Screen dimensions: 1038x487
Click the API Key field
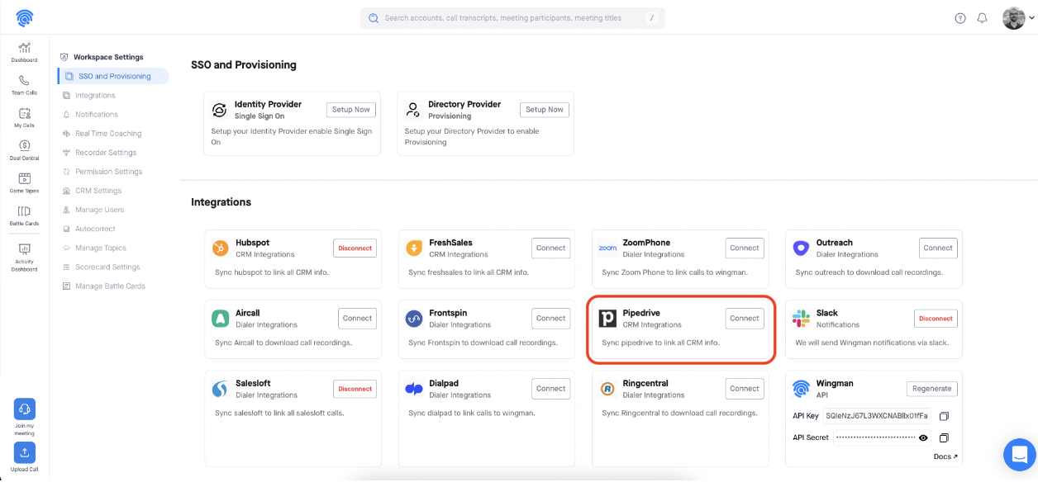[x=878, y=416]
